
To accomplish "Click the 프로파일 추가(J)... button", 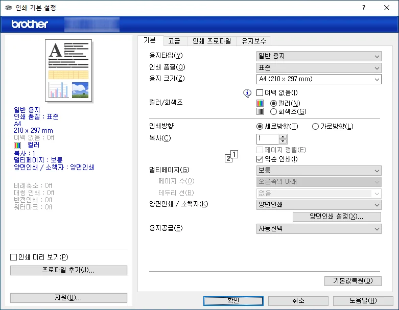I will pyautogui.click(x=68, y=270).
